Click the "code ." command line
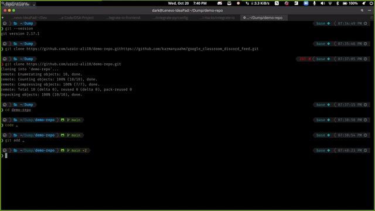 coord(11,125)
